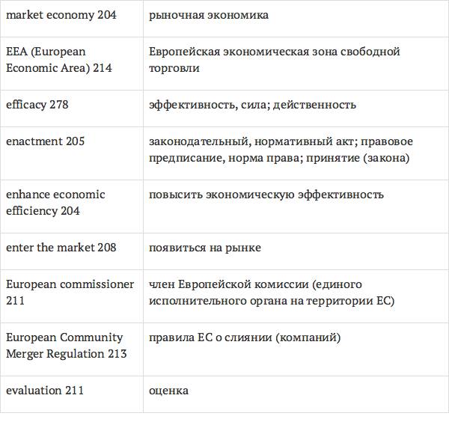The height and width of the screenshot is (428, 449).
Task: Select the 'повысить экономическую эффективность' translation
Action: point(266,195)
